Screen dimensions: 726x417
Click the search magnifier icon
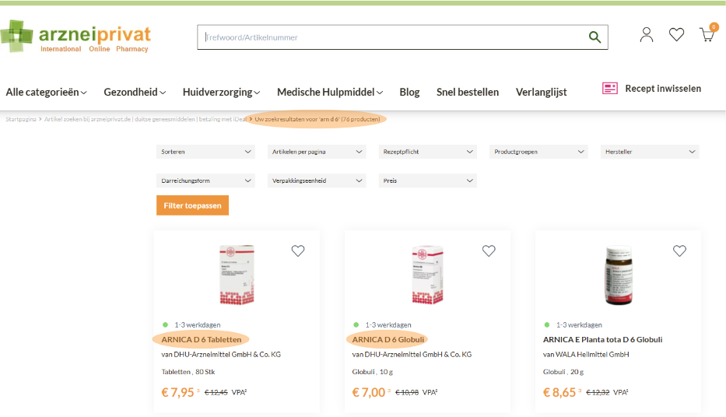tap(594, 37)
